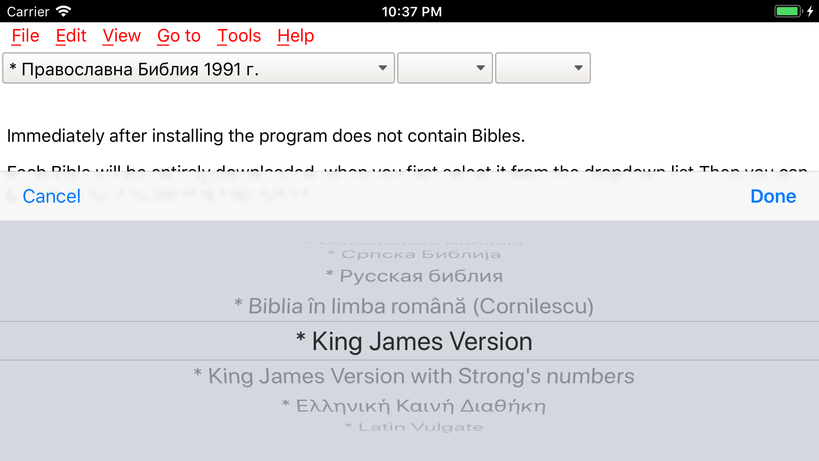The image size is (819, 461).
Task: Choose the Latin Vulgate option
Action: click(414, 427)
